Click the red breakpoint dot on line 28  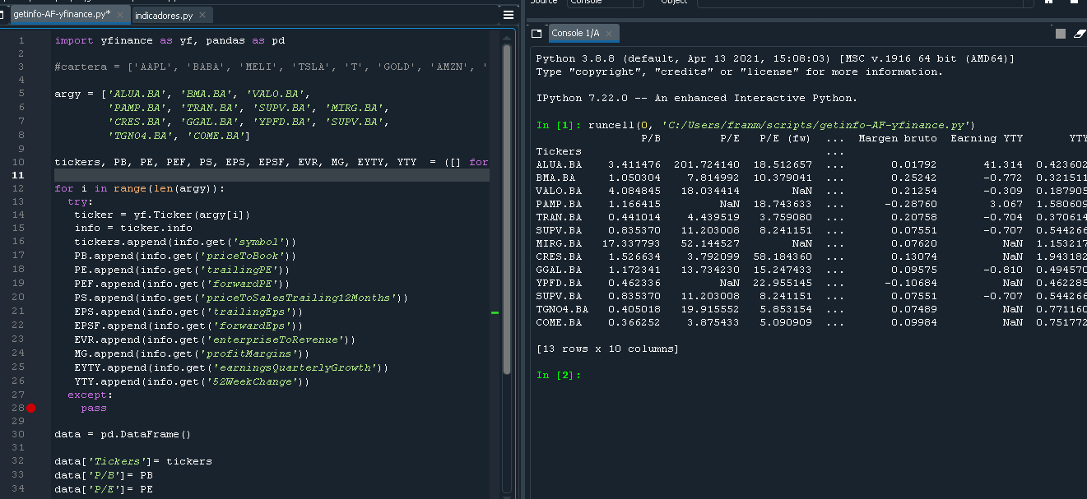point(30,408)
